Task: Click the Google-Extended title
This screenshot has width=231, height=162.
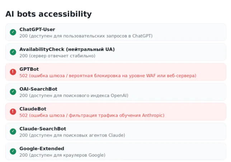Action: [42, 148]
